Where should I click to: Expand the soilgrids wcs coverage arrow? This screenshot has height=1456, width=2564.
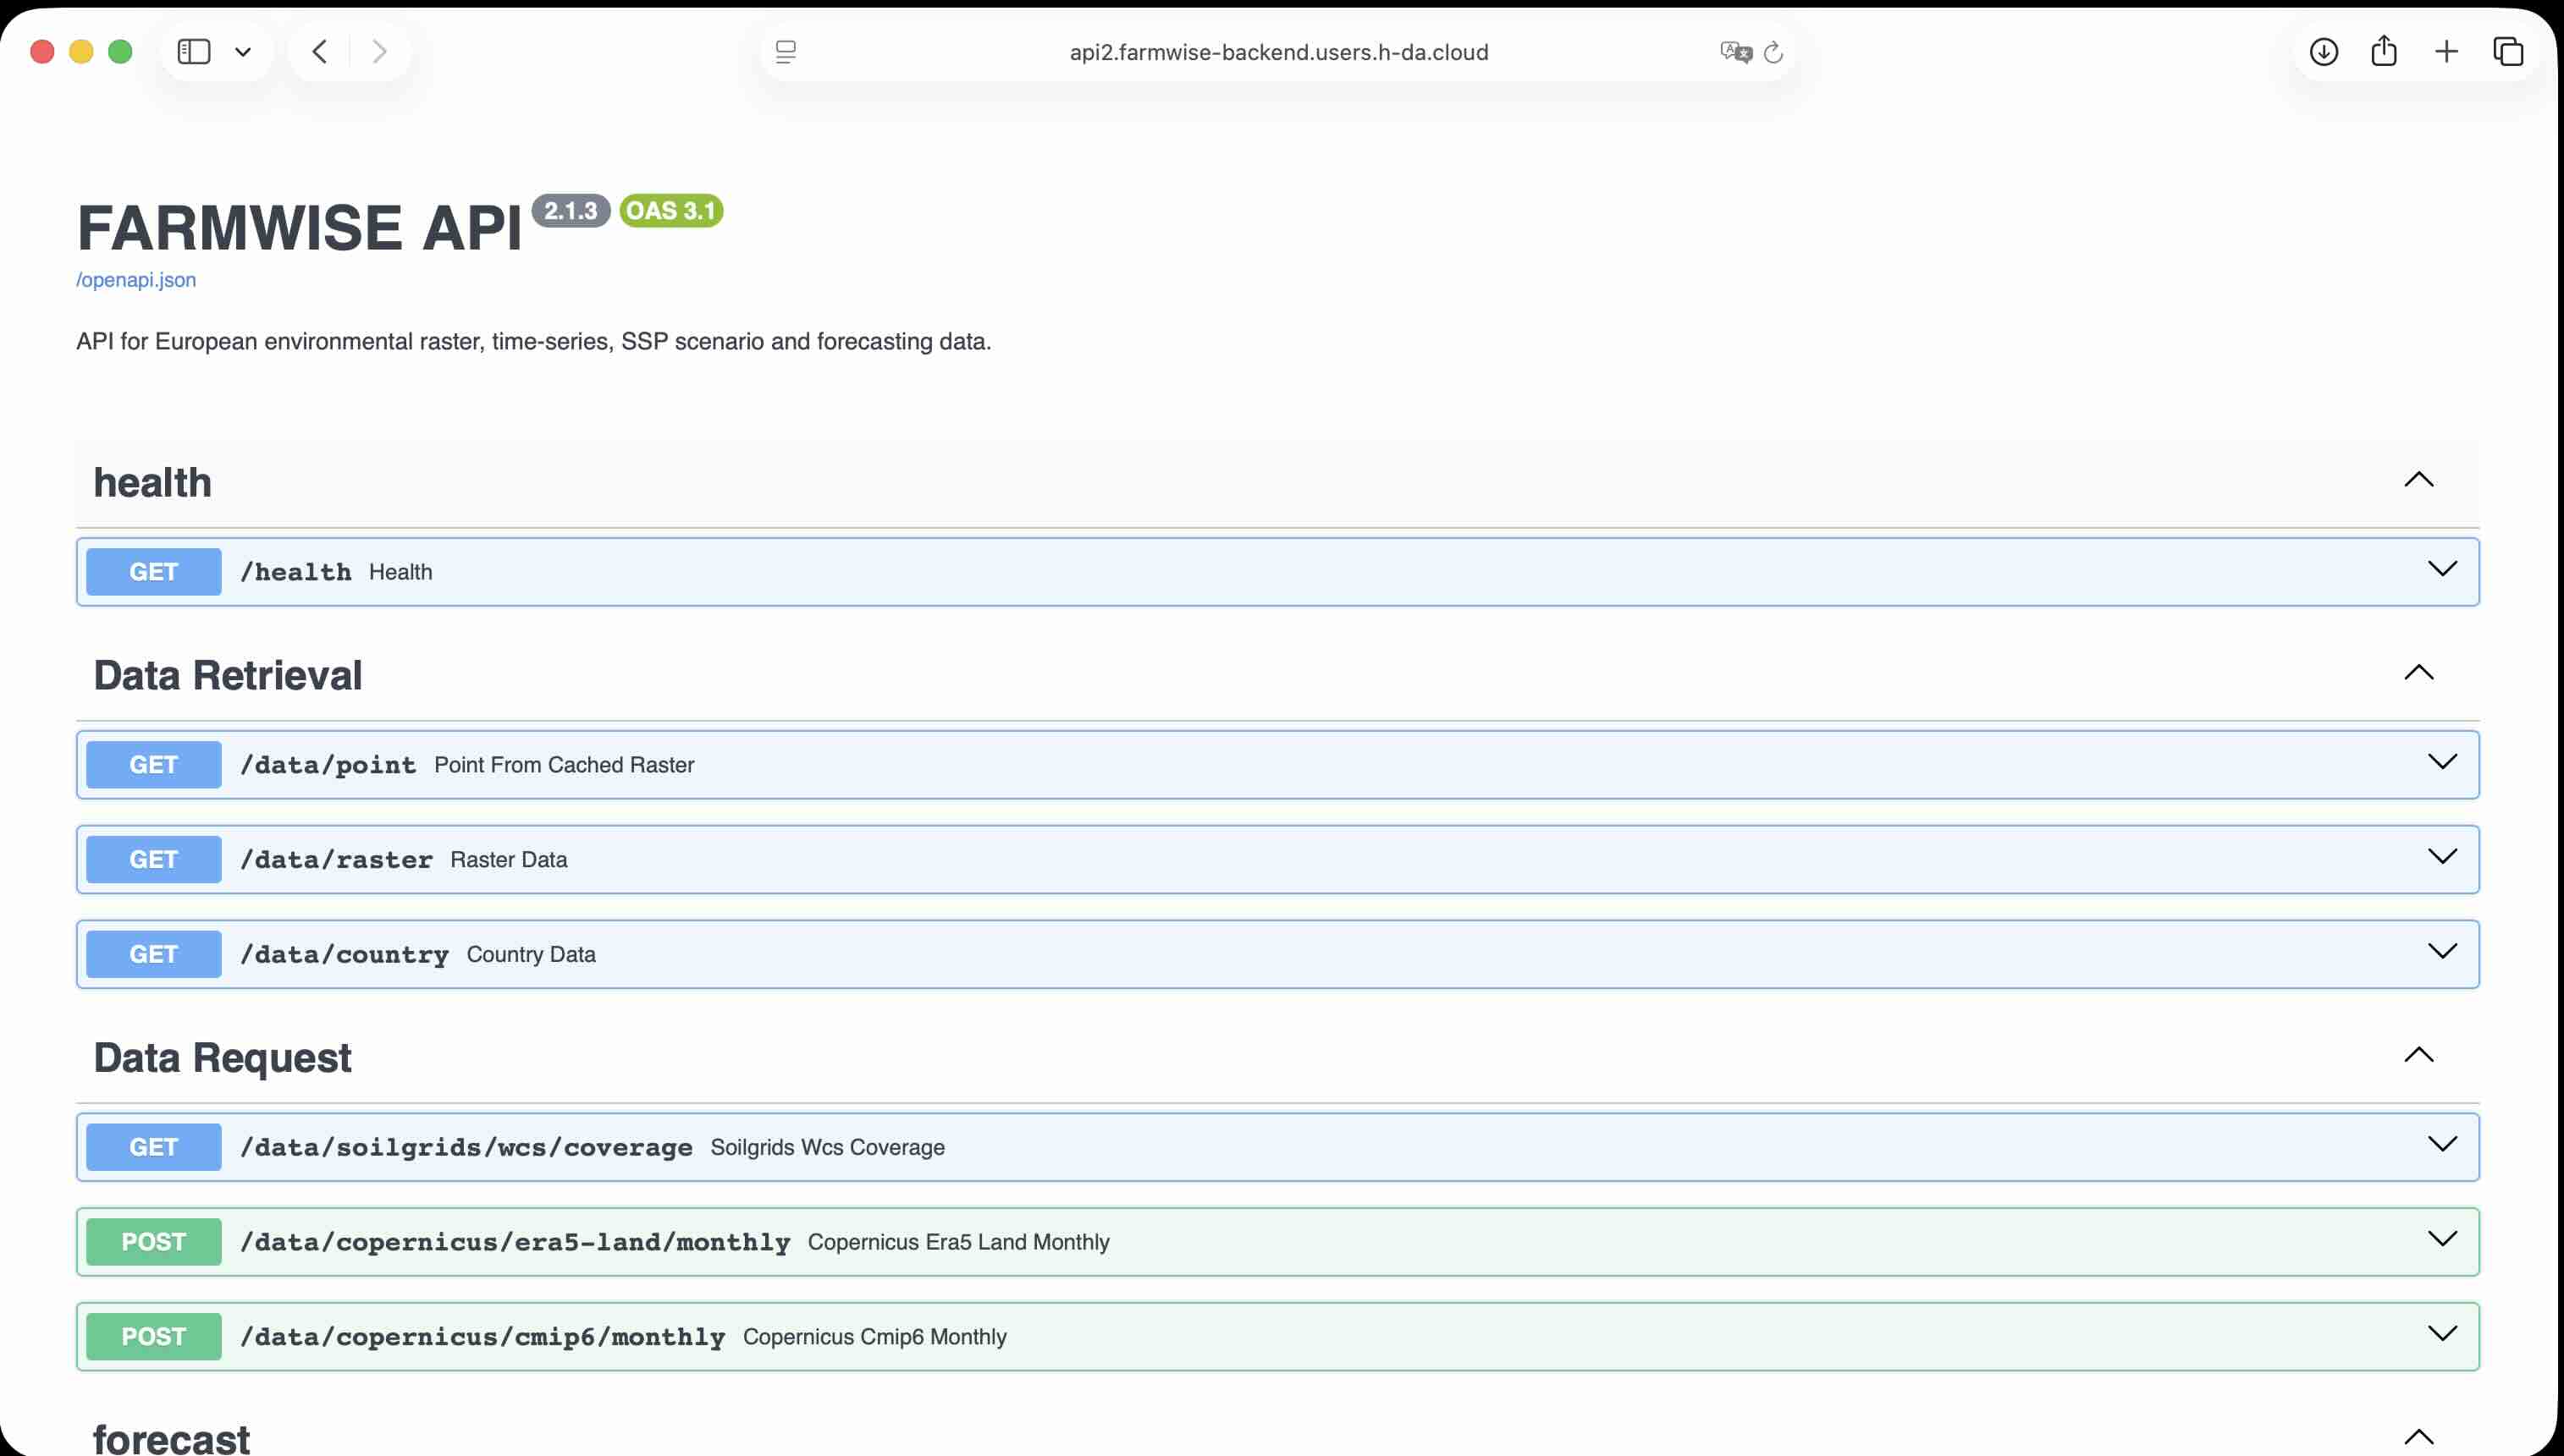point(2443,1145)
